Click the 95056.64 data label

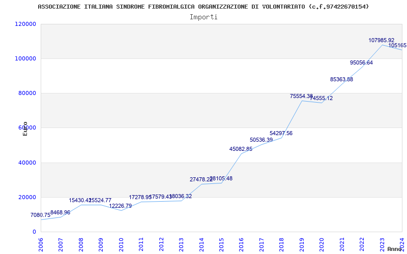click(361, 62)
